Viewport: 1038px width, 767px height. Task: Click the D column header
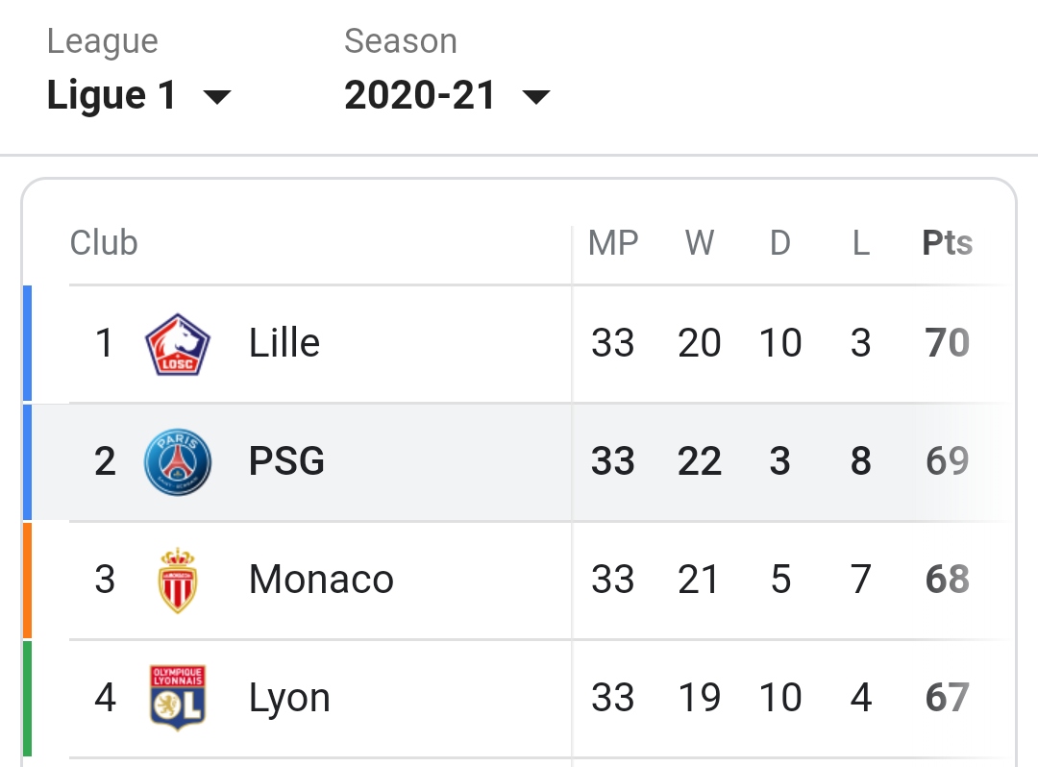coord(779,243)
